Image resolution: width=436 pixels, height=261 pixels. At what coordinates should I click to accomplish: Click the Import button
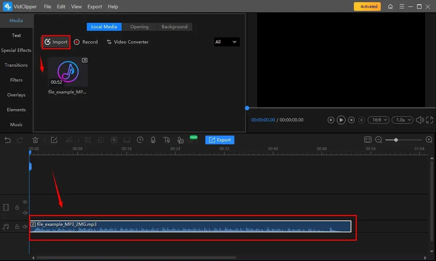click(x=55, y=42)
